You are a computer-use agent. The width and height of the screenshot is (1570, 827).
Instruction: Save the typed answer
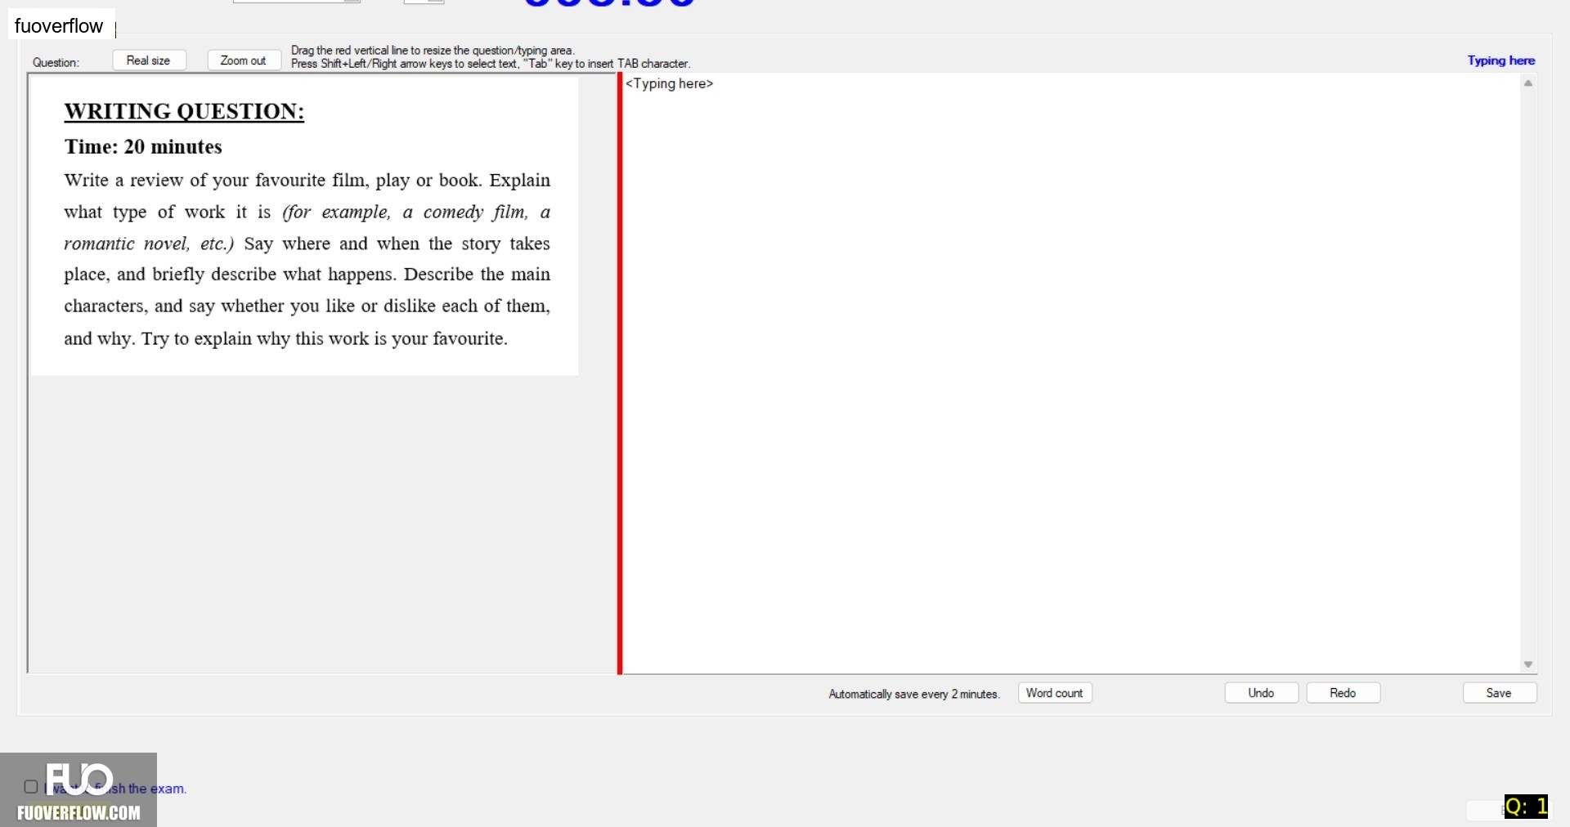click(x=1500, y=693)
